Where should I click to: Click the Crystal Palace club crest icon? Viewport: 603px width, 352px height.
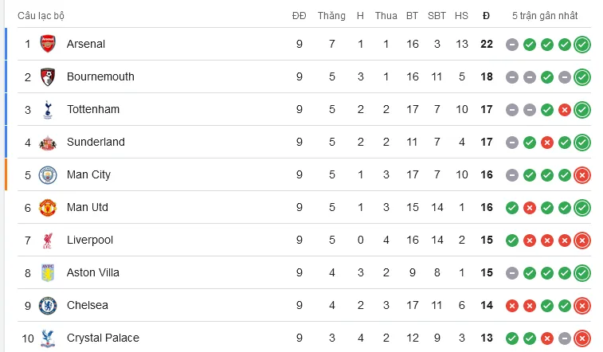48,338
